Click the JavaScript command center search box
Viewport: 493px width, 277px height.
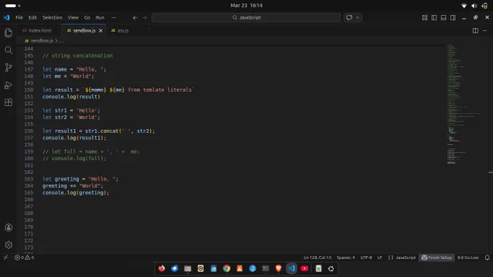(246, 17)
